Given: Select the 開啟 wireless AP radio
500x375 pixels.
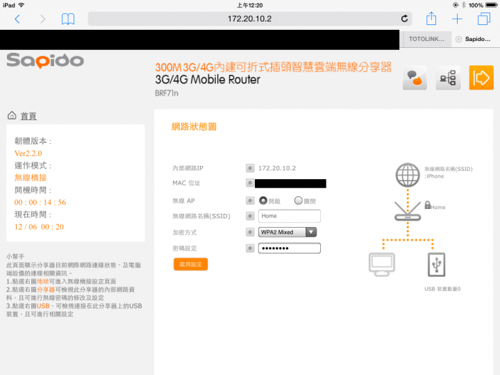Looking at the screenshot, I should (263, 201).
